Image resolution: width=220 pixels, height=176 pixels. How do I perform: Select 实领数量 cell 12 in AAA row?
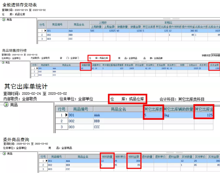(187, 161)
